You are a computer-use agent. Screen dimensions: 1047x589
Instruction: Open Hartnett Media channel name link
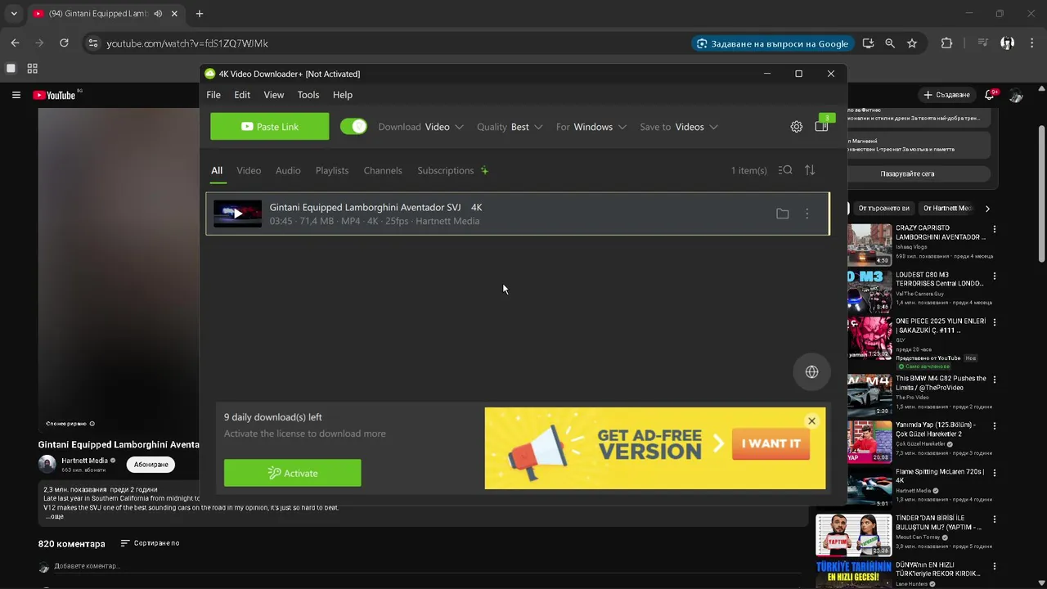(x=85, y=461)
